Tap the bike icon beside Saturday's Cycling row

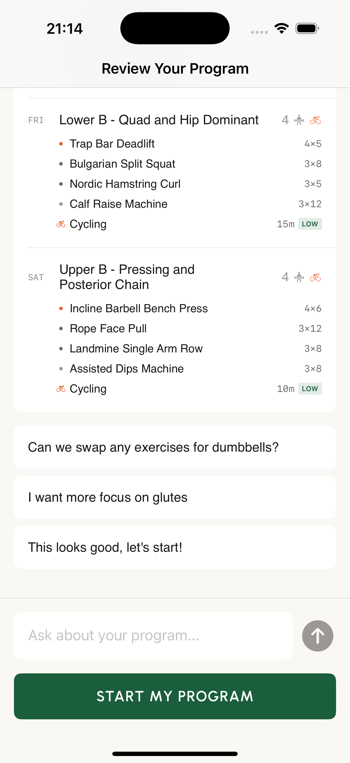(x=61, y=388)
